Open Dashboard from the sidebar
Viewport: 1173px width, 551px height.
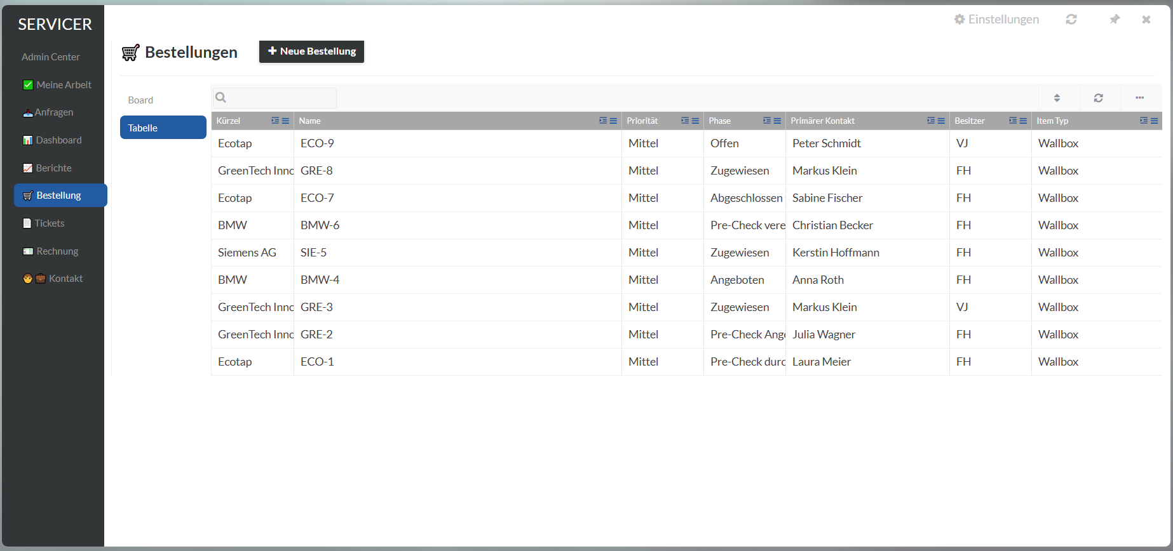[58, 140]
